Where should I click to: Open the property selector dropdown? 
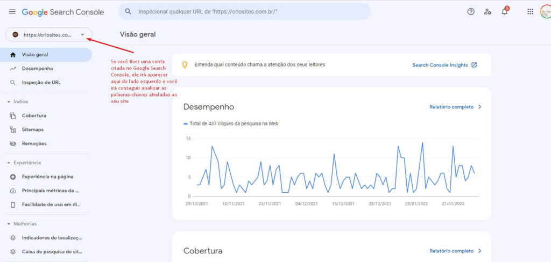pos(49,35)
